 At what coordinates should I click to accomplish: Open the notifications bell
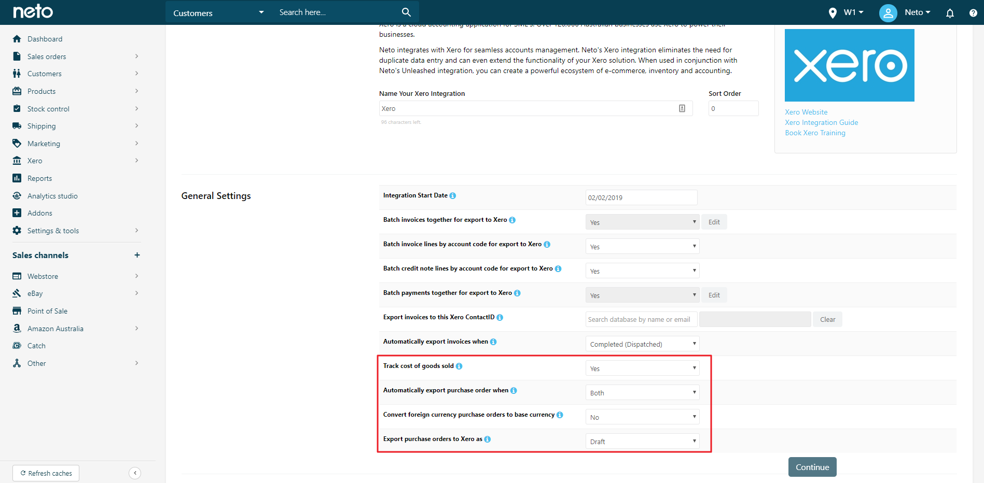tap(950, 13)
